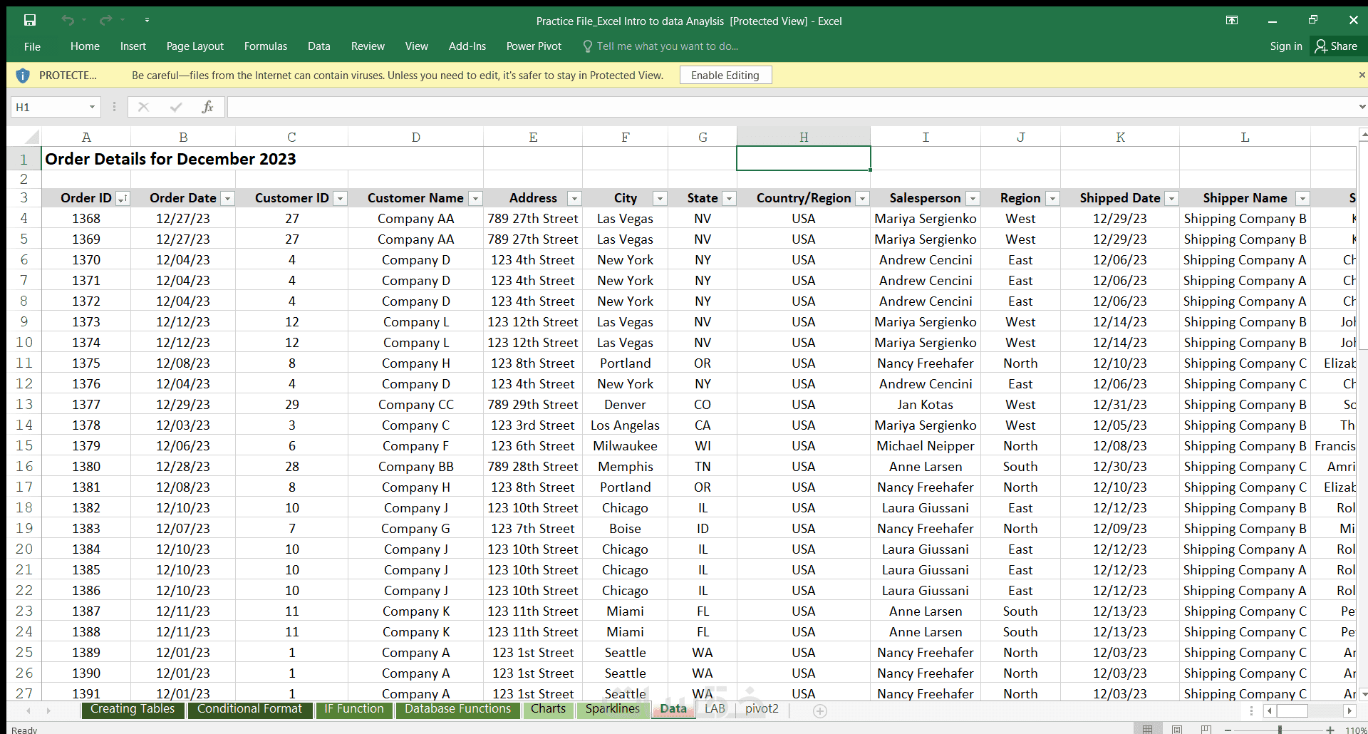This screenshot has height=734, width=1368.
Task: Add a new sheet with plus icon
Action: (820, 710)
